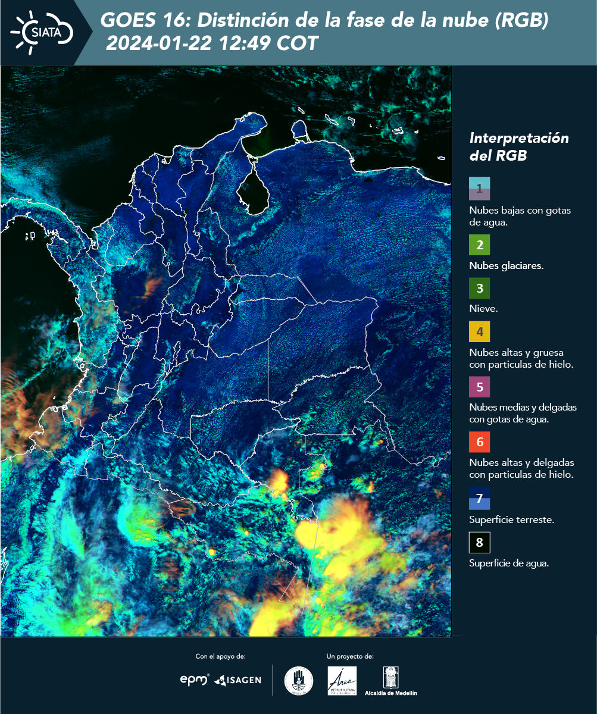Select blue legend swatch number 7
This screenshot has width=597, height=714.
480,498
